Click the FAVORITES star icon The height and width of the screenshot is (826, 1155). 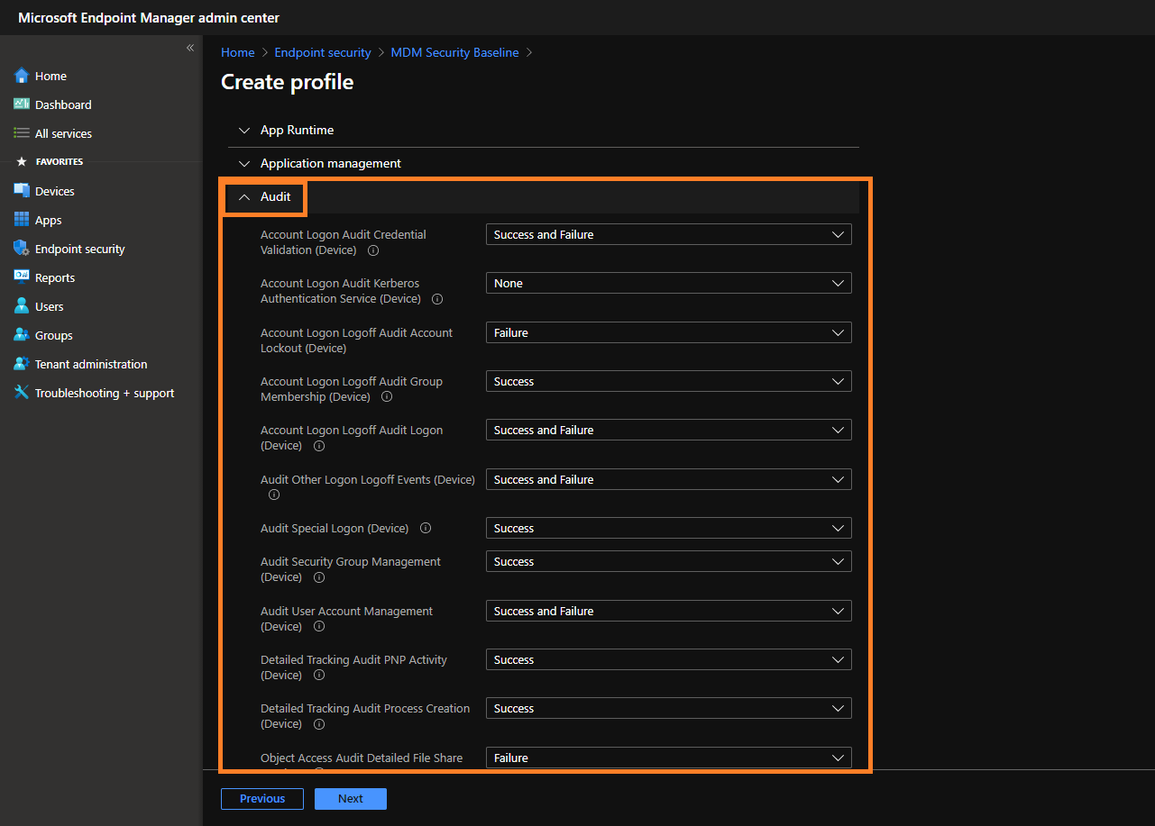pos(22,162)
